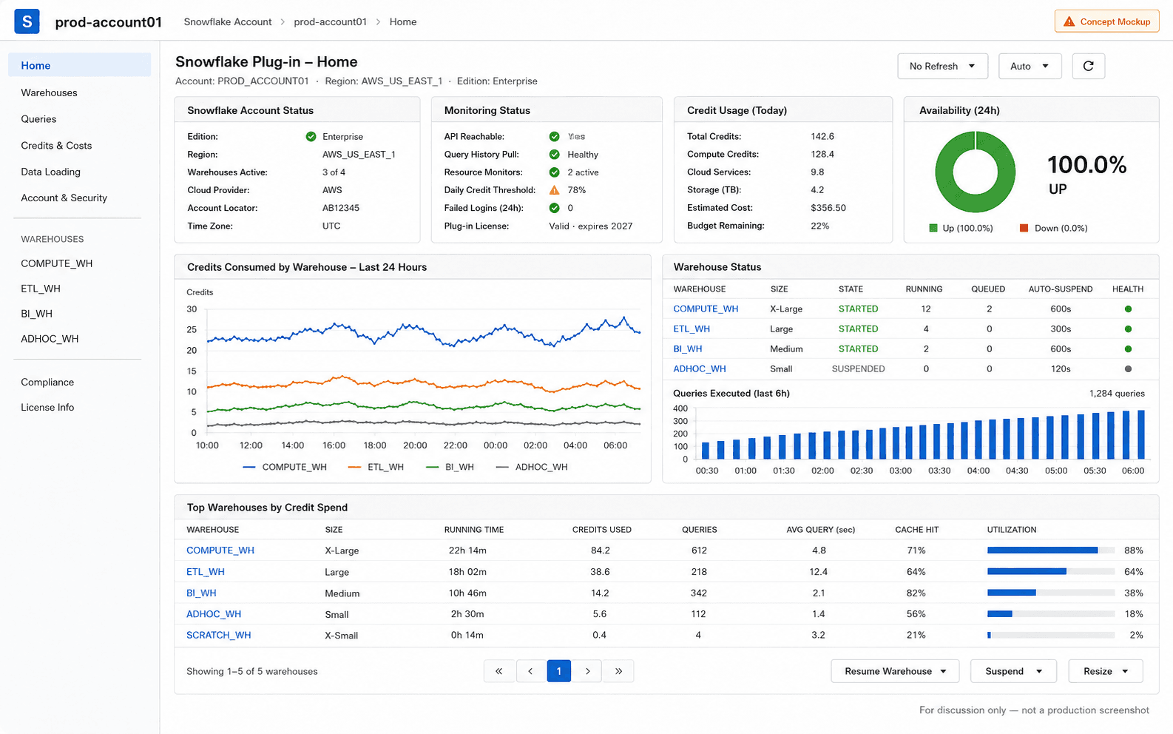Select ETL_WH in sidebar warehouses list

point(41,289)
